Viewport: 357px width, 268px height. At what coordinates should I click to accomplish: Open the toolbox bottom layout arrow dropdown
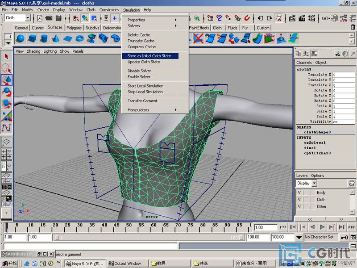coord(6,213)
